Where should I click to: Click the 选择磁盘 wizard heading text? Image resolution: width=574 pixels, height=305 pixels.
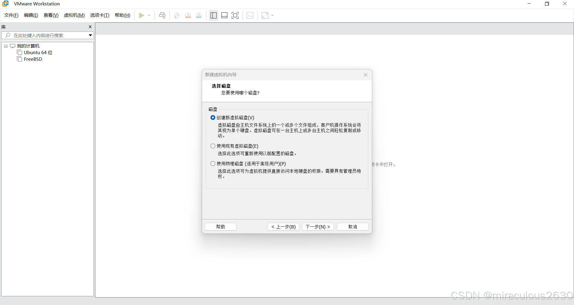221,86
